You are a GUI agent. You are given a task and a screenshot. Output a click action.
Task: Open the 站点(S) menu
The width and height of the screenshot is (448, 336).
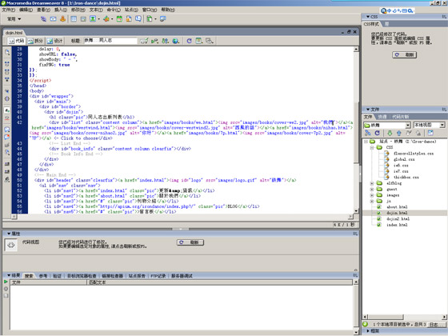(131, 10)
